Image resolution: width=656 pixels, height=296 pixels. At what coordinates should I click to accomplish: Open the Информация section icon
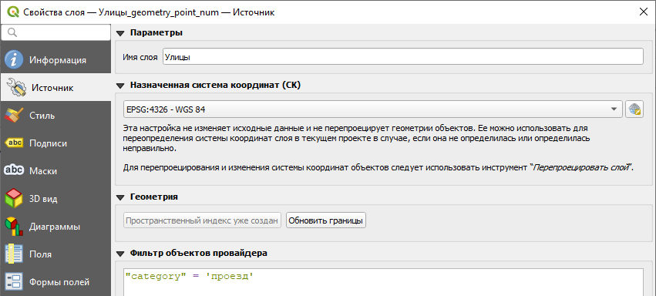tap(14, 60)
